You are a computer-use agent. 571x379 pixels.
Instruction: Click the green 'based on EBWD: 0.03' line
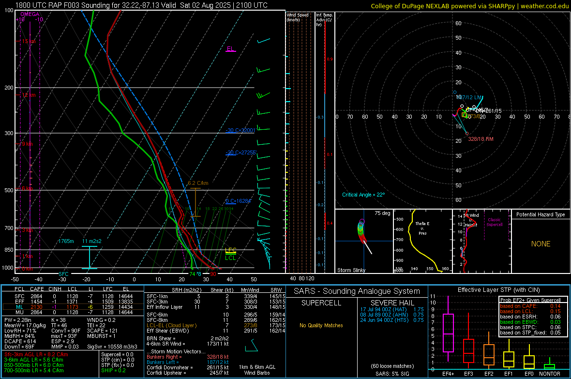coord(530,322)
